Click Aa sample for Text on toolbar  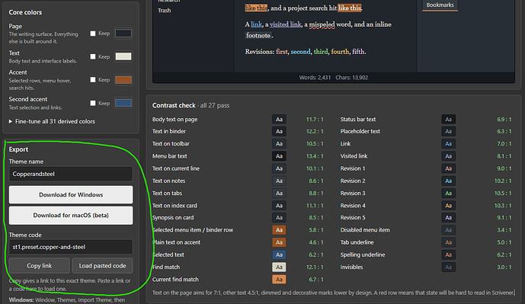pos(279,144)
